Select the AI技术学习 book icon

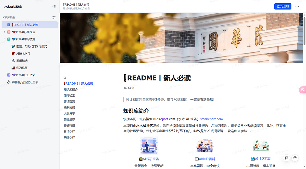pyautogui.click(x=13, y=53)
